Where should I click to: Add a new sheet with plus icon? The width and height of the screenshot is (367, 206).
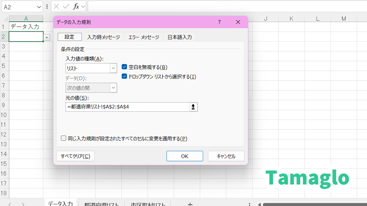coord(190,204)
